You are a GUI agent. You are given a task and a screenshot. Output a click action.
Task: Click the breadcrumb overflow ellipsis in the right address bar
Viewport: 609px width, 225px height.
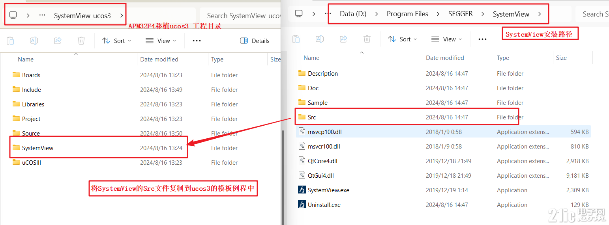click(328, 14)
